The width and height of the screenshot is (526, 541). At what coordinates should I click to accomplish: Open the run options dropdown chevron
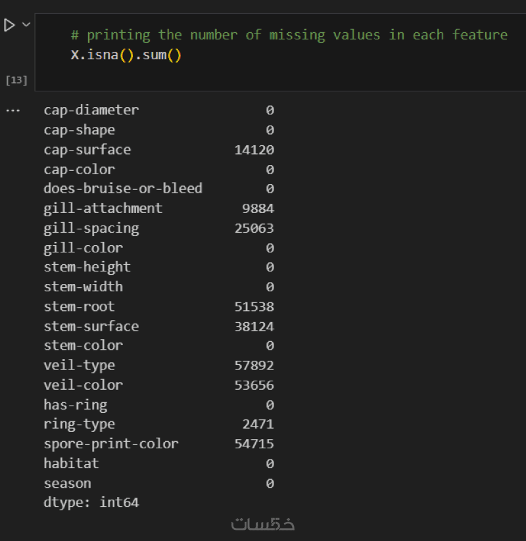pos(26,24)
